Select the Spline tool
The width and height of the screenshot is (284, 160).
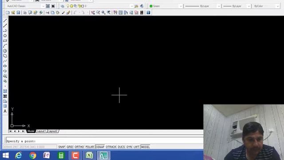tap(5, 61)
